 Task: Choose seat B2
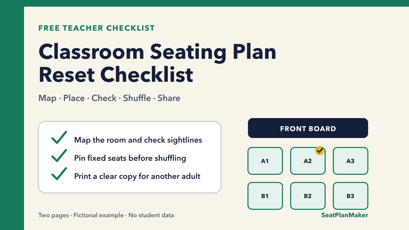[308, 196]
